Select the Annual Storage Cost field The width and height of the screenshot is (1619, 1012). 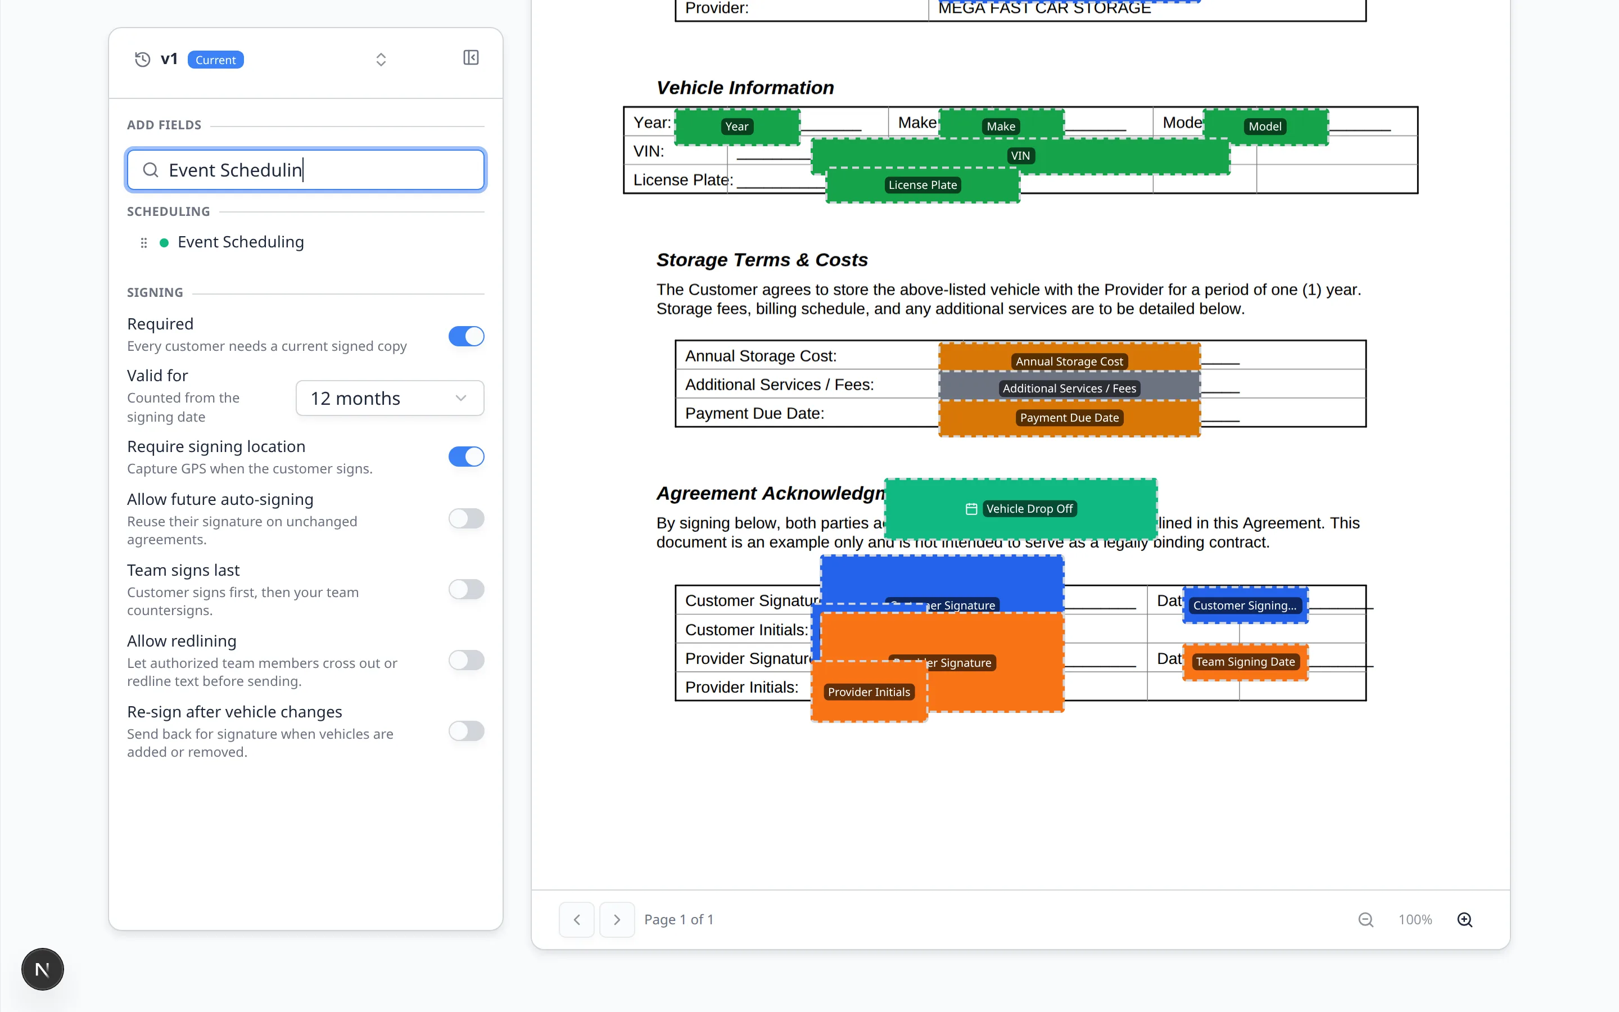click(1069, 358)
